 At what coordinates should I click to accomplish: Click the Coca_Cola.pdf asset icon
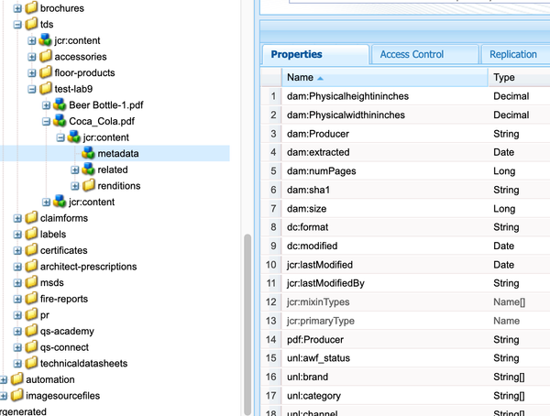[x=60, y=121]
